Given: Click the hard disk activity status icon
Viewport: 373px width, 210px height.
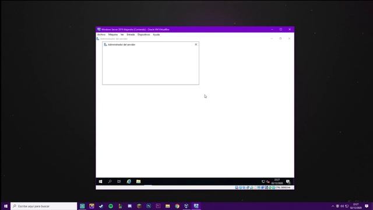Looking at the screenshot, I should [x=237, y=188].
